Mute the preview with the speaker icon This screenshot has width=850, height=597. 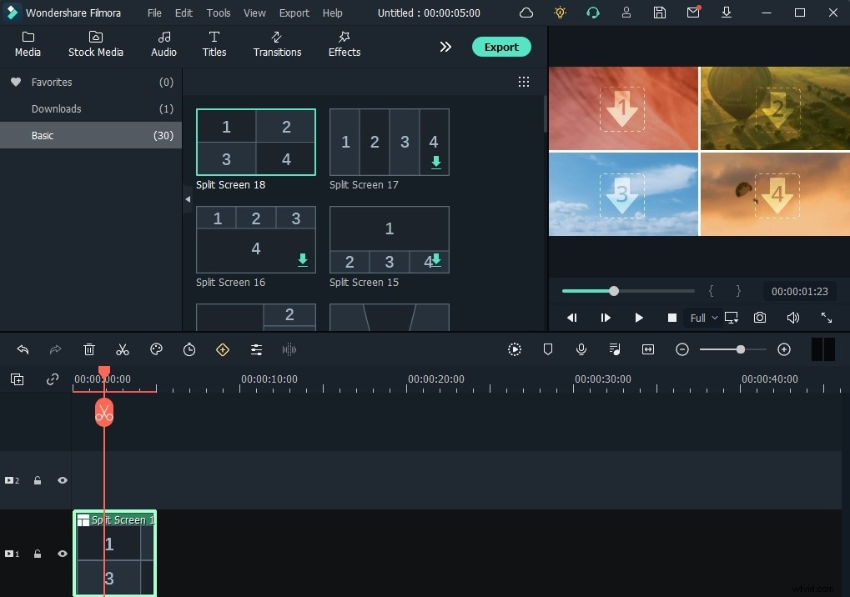(x=792, y=318)
